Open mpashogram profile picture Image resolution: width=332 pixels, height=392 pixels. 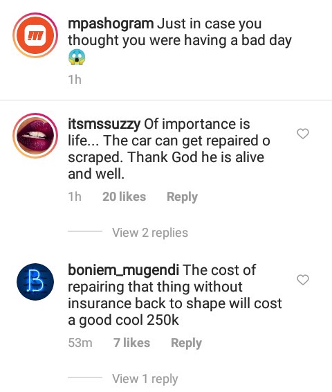coord(35,35)
